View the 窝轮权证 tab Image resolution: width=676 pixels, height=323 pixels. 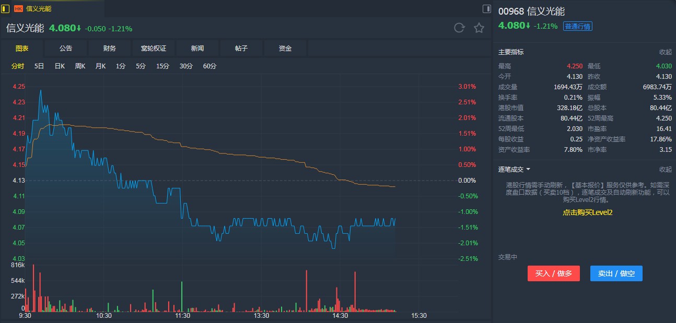coord(154,47)
